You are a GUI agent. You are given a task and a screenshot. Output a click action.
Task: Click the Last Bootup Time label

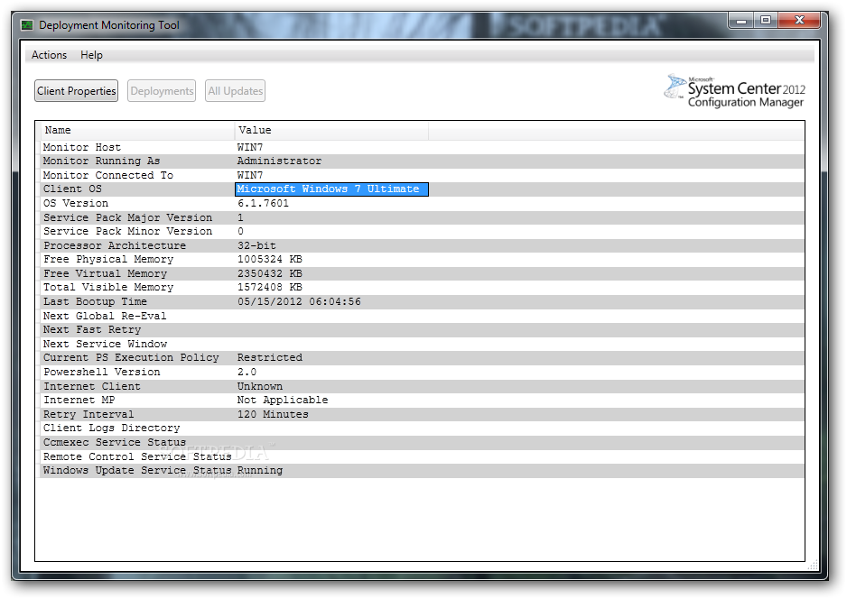click(x=95, y=301)
